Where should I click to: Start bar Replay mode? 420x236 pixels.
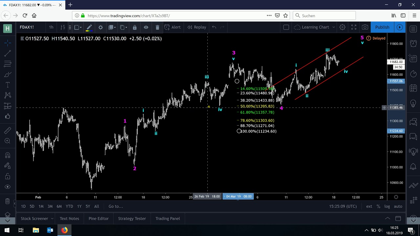pyautogui.click(x=197, y=27)
